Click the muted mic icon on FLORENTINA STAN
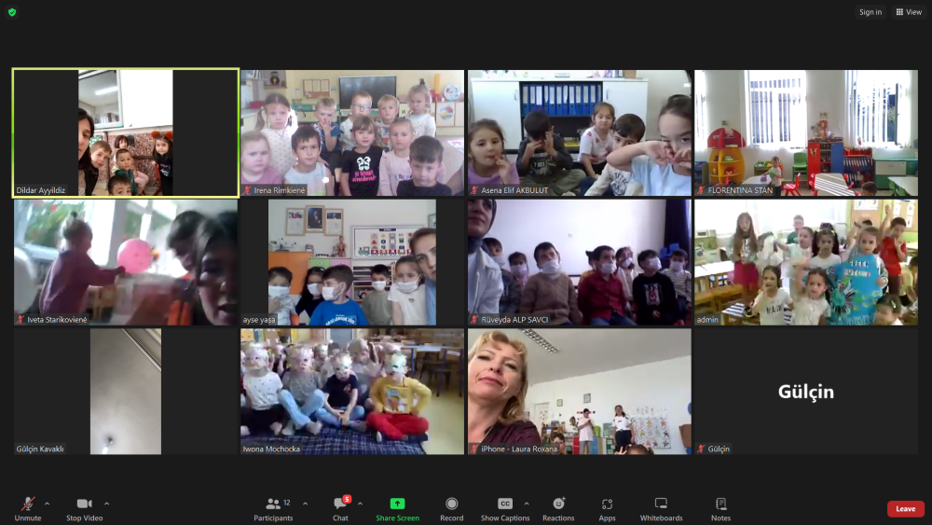Screen dimensions: 932x525 tap(702, 190)
